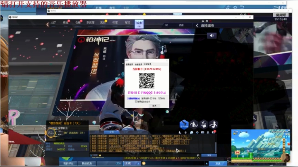Click the QR code image

click(147, 81)
